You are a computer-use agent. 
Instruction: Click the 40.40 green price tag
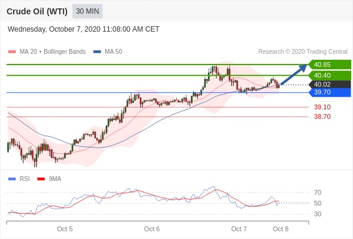click(x=330, y=75)
